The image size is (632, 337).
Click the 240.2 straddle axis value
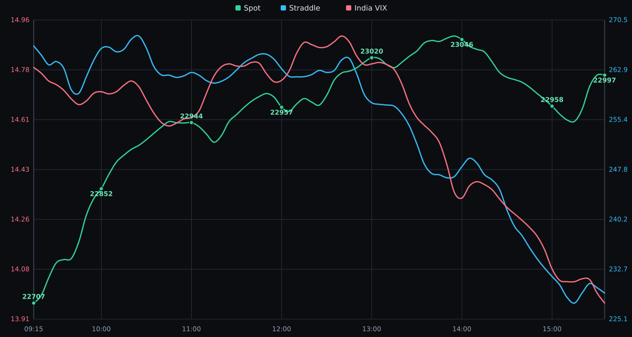618,219
